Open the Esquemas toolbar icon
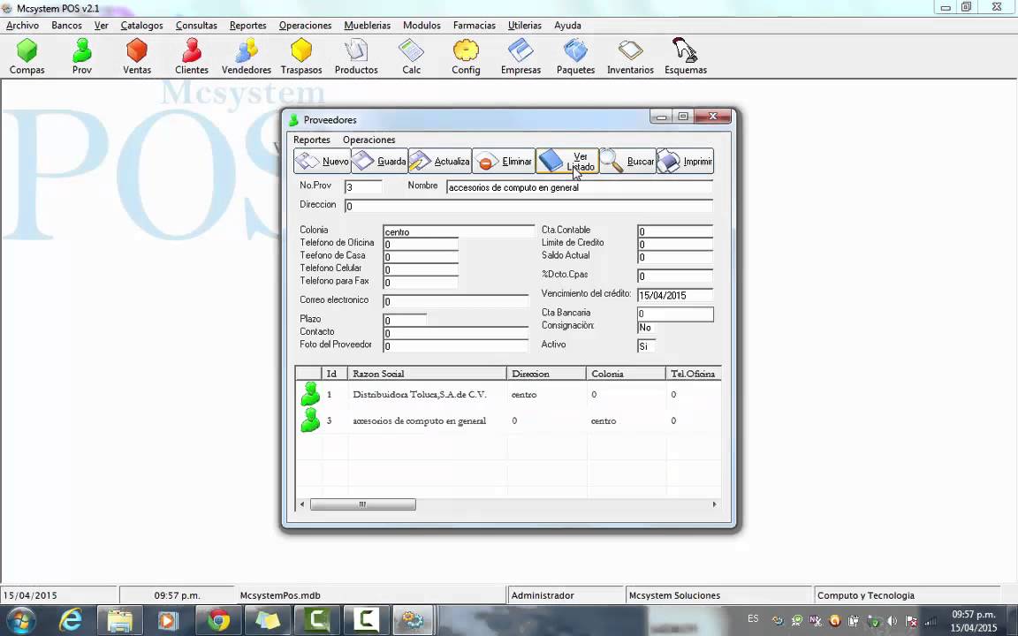This screenshot has height=636, width=1018. pyautogui.click(x=686, y=57)
